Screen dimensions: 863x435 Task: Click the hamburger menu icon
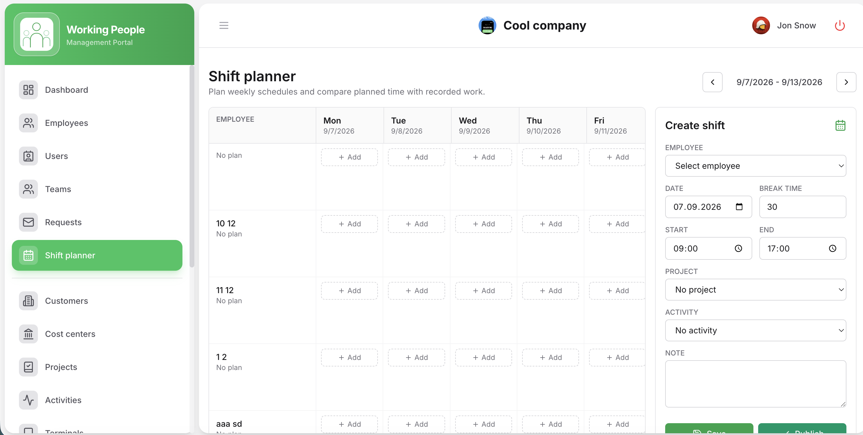224,25
